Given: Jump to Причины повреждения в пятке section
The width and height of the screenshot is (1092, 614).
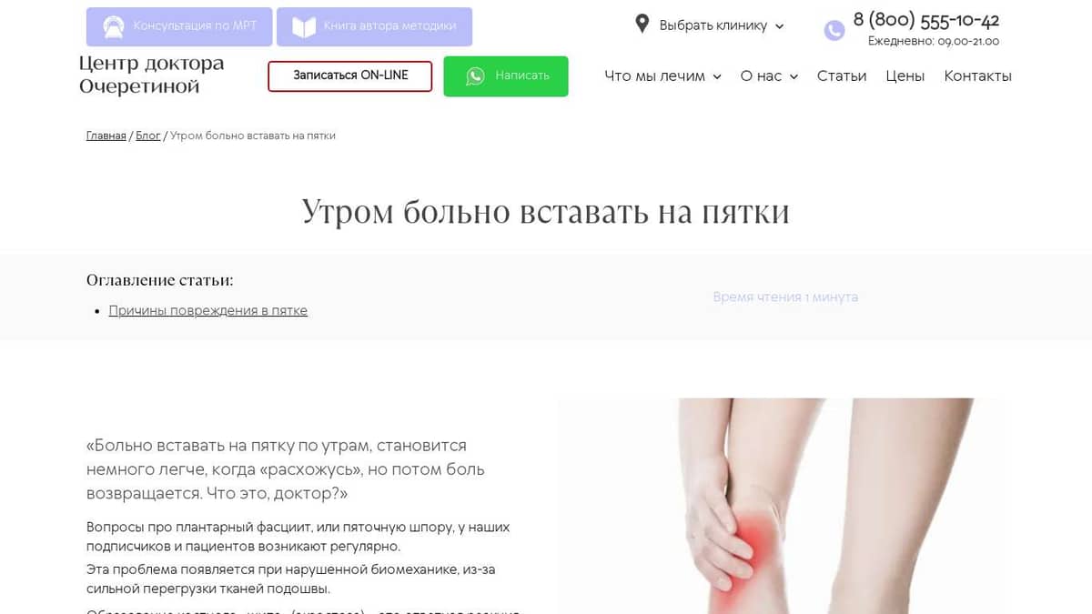Looking at the screenshot, I should pyautogui.click(x=208, y=310).
